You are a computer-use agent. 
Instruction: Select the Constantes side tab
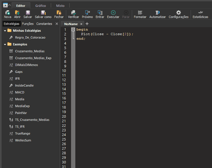[44, 24]
